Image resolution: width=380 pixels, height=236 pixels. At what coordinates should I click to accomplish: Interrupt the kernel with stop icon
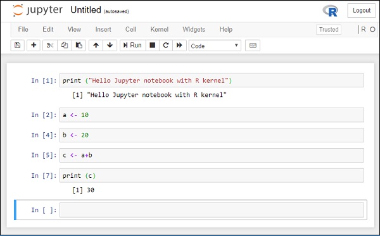[153, 46]
